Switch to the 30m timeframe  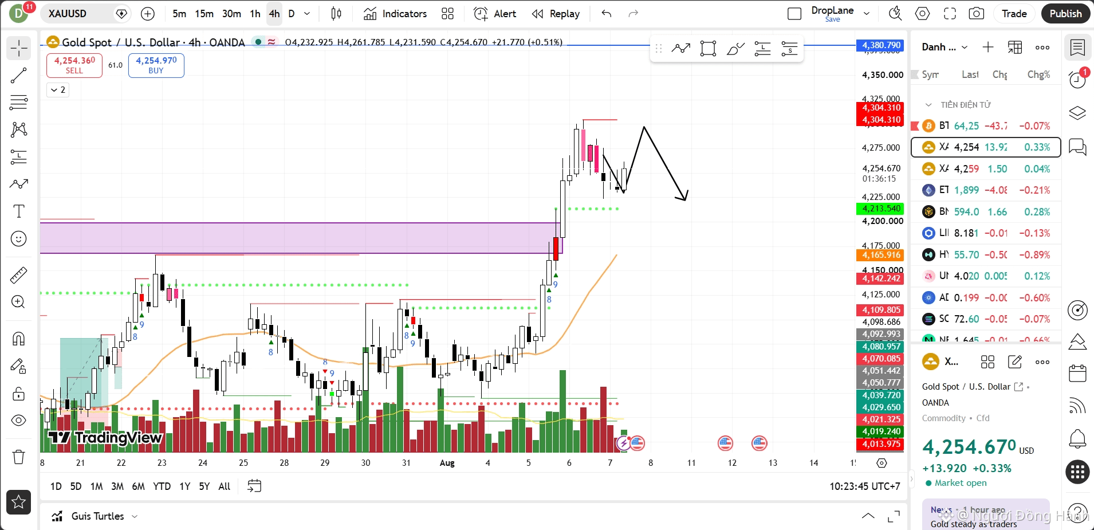point(231,14)
